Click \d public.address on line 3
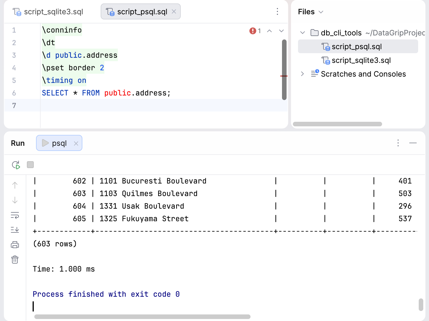Screen dimensions: 429x321 click(80, 55)
